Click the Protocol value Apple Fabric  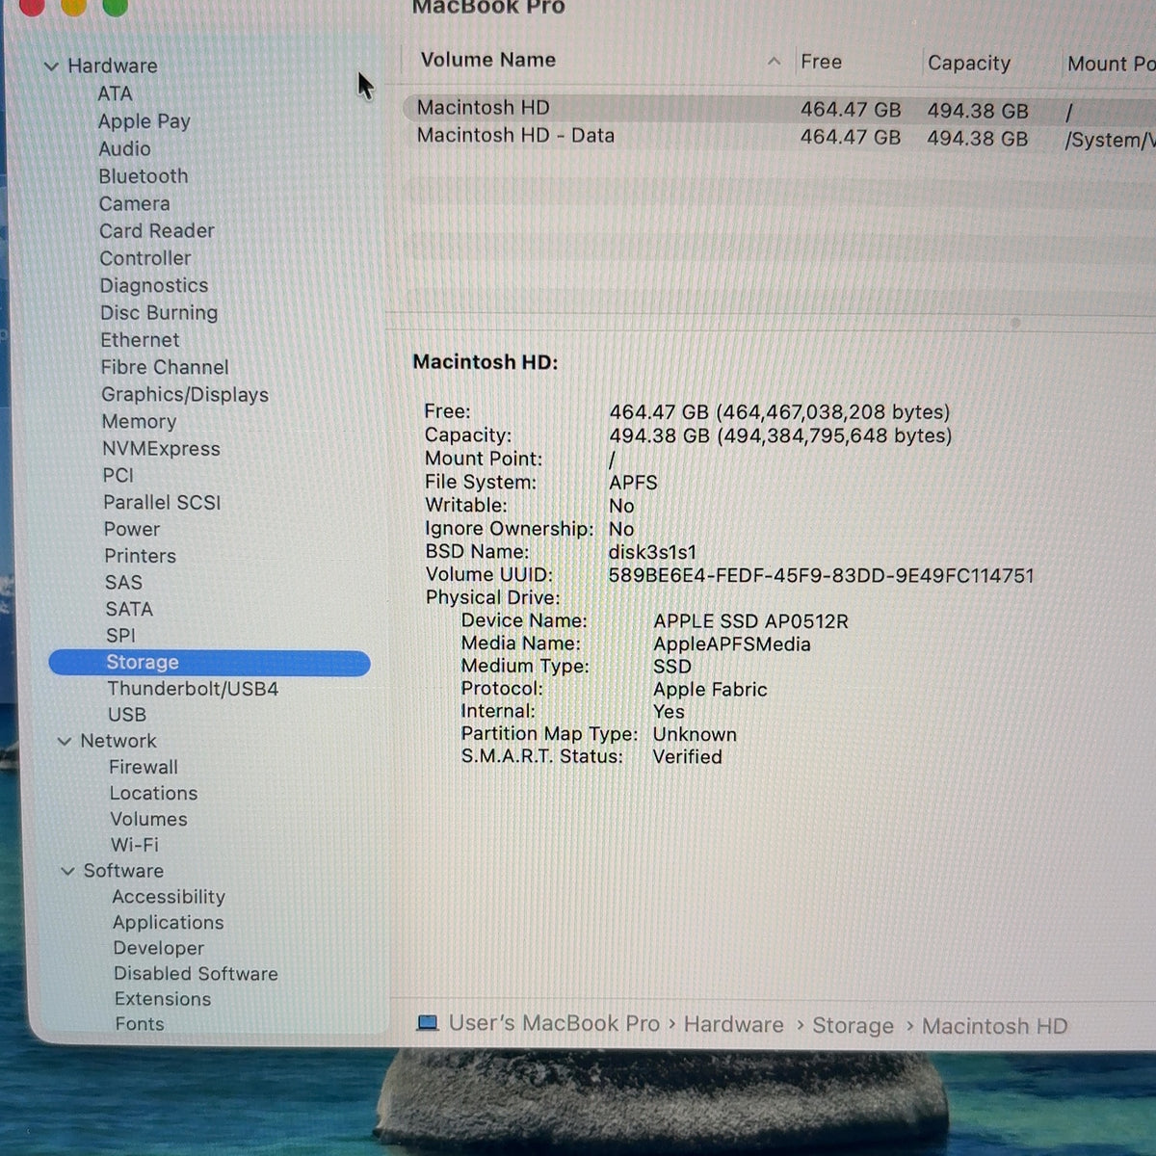[710, 690]
